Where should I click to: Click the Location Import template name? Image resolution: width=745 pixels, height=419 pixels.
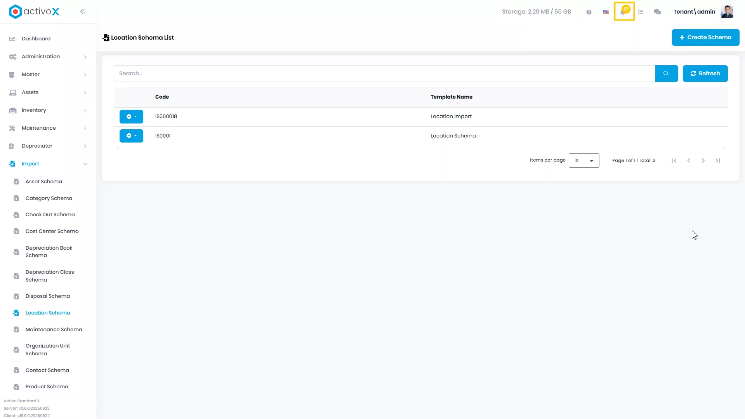[451, 116]
